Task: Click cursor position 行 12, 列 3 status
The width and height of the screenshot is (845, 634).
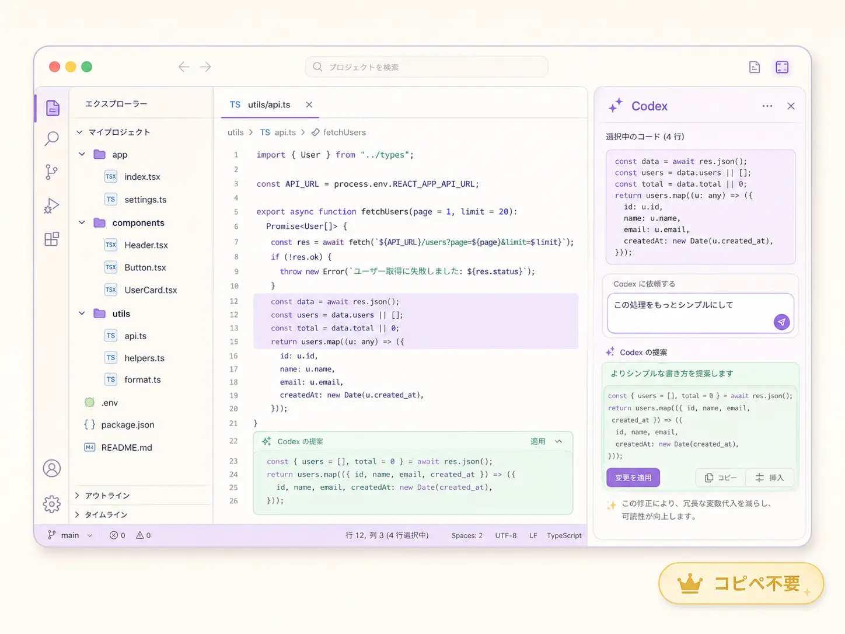Action: 387,535
